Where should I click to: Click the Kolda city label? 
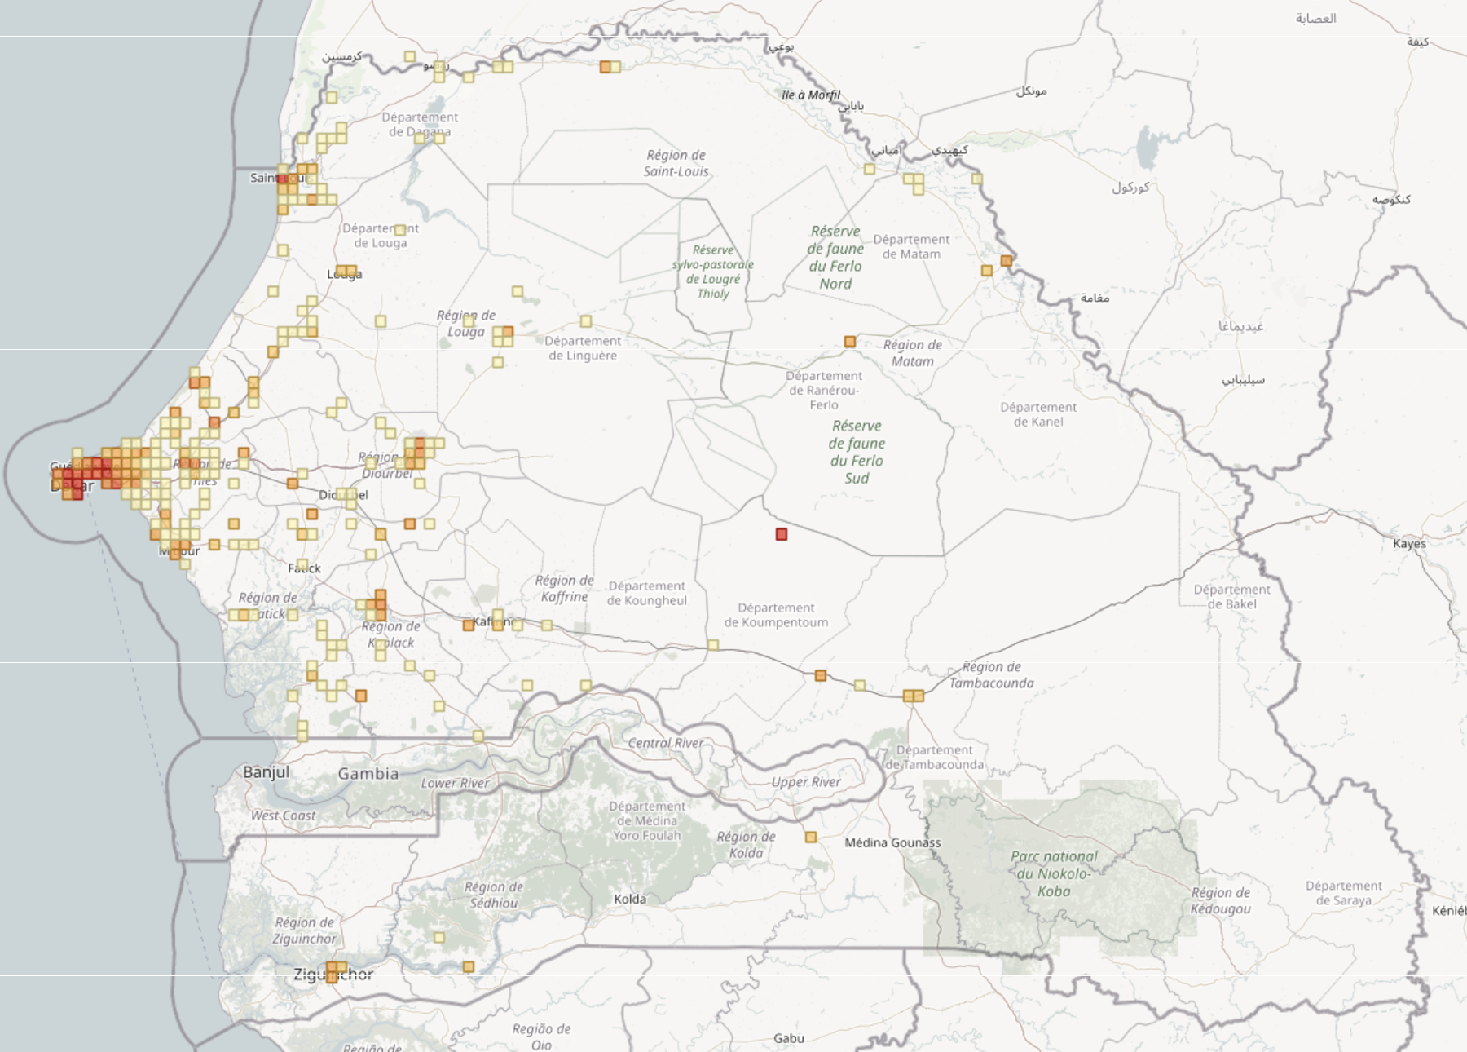click(x=631, y=899)
